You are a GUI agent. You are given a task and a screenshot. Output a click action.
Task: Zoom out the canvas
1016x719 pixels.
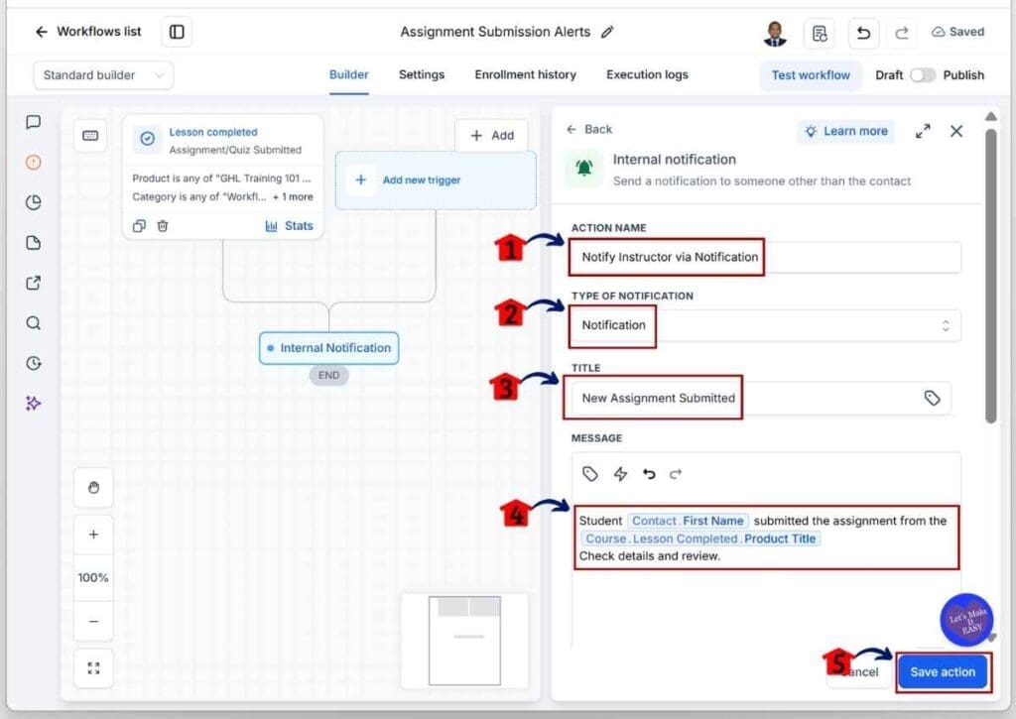coord(93,621)
